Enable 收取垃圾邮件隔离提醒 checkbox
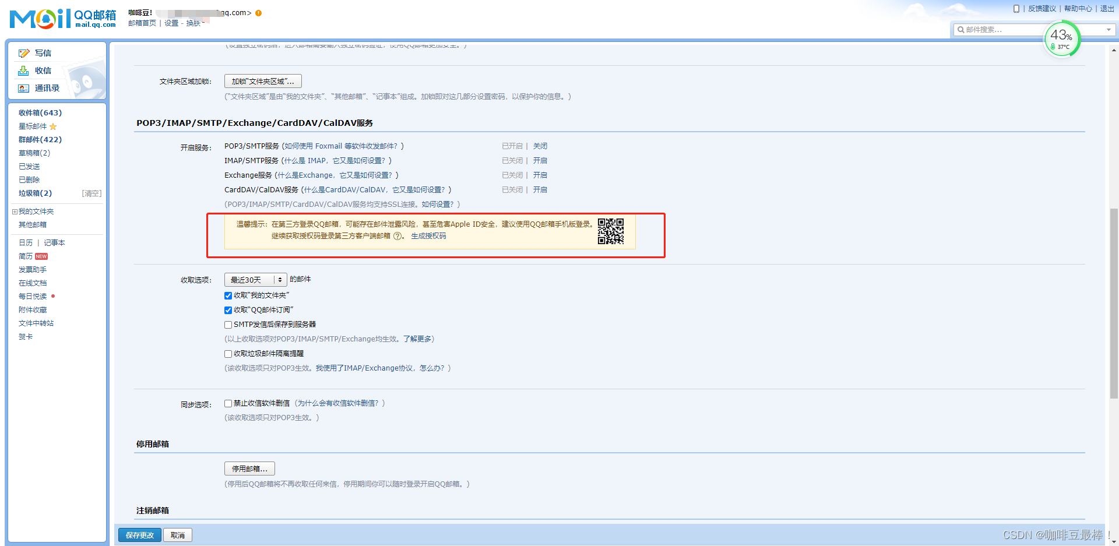 (228, 354)
